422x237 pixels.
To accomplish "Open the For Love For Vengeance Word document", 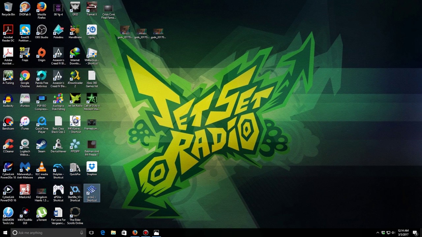I will pyautogui.click(x=58, y=216).
